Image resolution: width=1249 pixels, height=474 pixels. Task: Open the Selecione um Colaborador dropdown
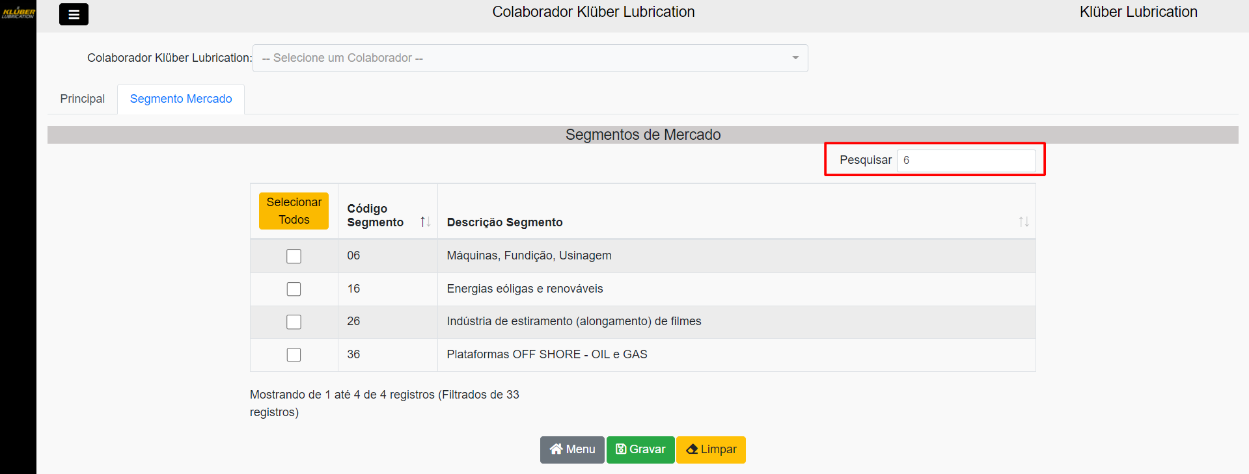point(521,58)
